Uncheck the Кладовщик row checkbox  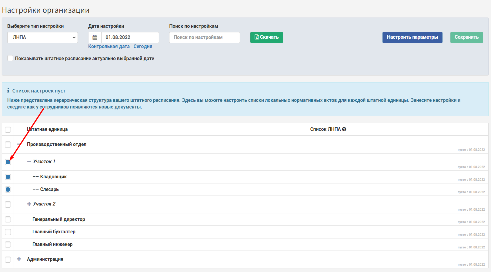click(8, 177)
